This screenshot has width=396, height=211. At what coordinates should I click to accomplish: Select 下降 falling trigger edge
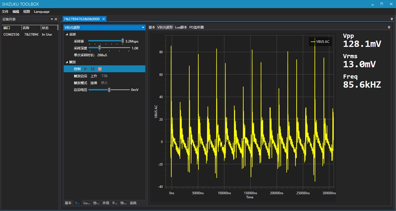click(104, 76)
